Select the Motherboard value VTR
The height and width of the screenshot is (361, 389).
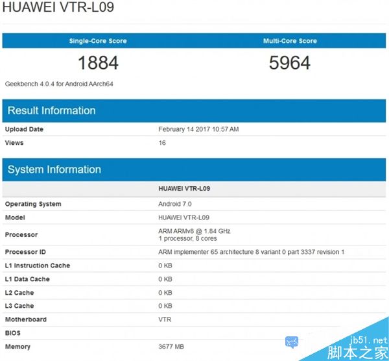click(165, 319)
